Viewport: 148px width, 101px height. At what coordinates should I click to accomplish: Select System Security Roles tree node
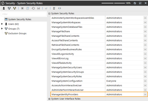pos(20,19)
